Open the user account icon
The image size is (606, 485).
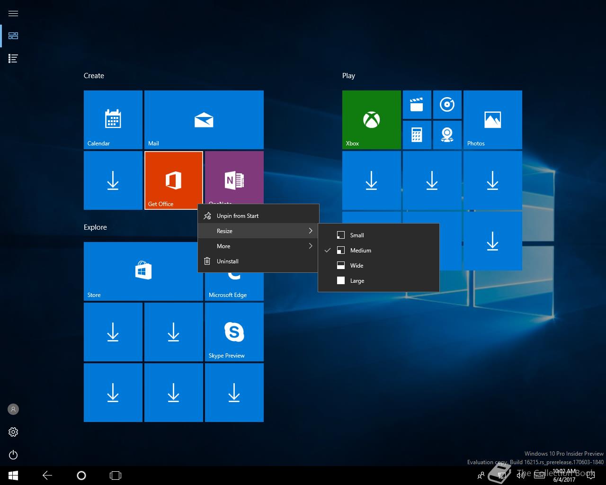pyautogui.click(x=13, y=409)
